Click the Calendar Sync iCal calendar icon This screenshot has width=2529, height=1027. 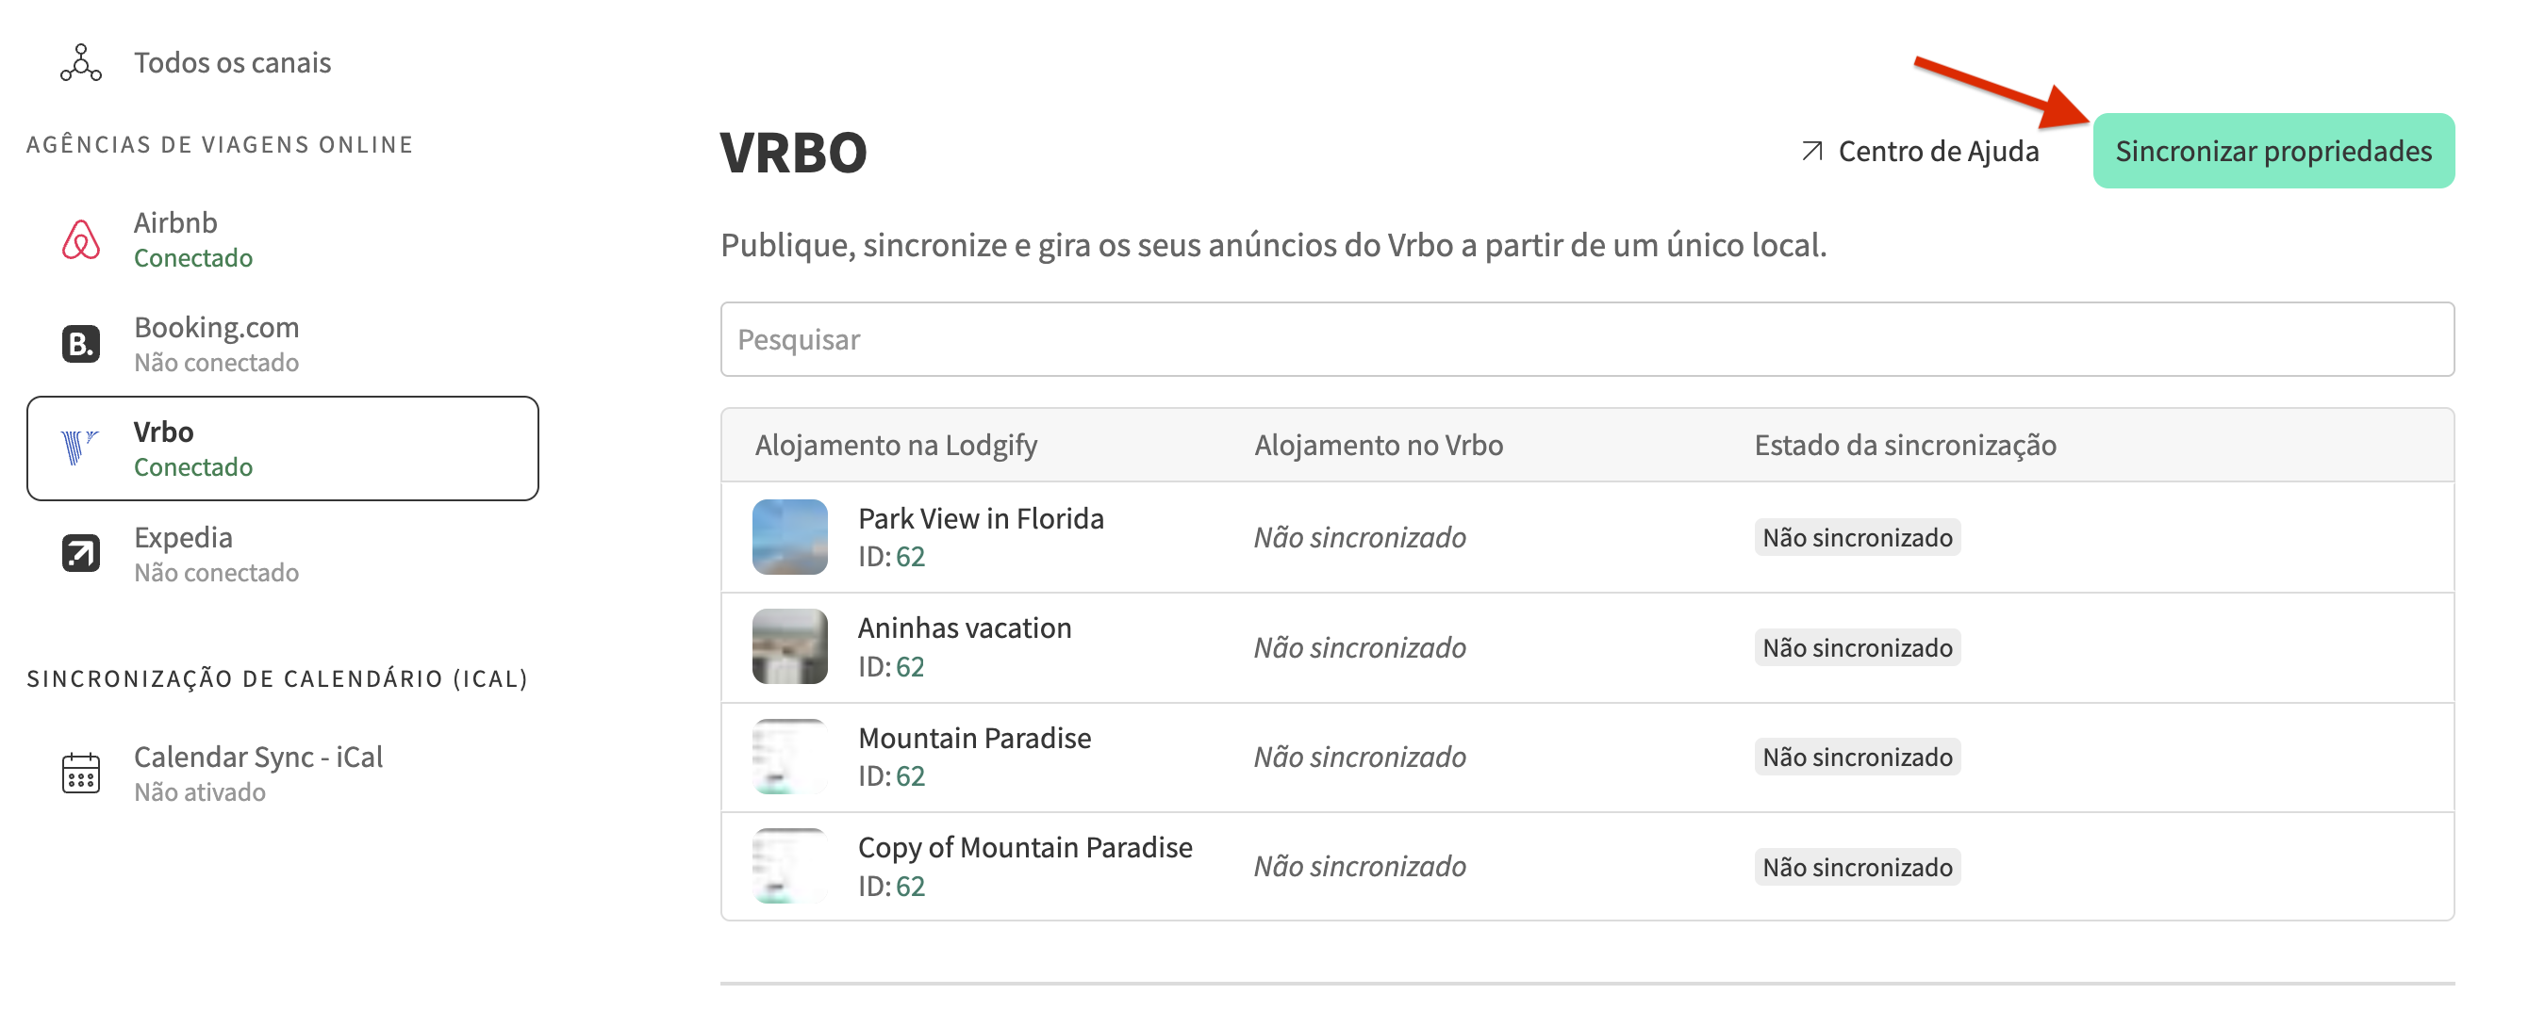click(80, 773)
